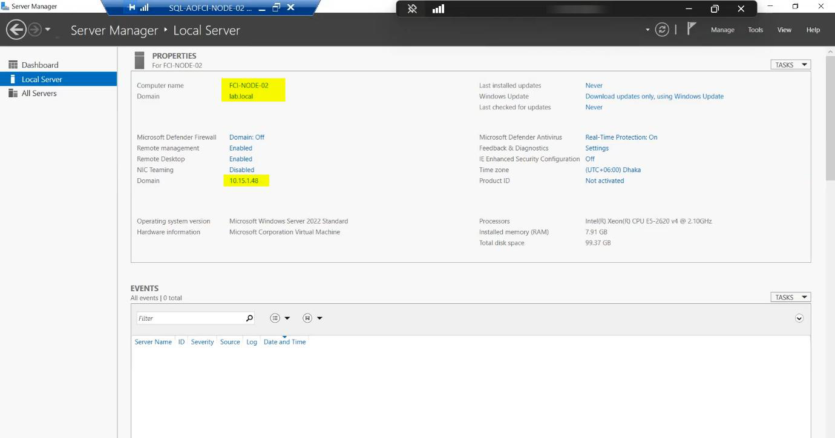Click Microsoft Corporation Virtual Machine text

(x=284, y=232)
